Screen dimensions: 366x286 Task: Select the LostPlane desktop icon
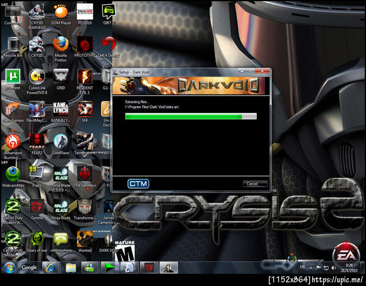point(61,145)
